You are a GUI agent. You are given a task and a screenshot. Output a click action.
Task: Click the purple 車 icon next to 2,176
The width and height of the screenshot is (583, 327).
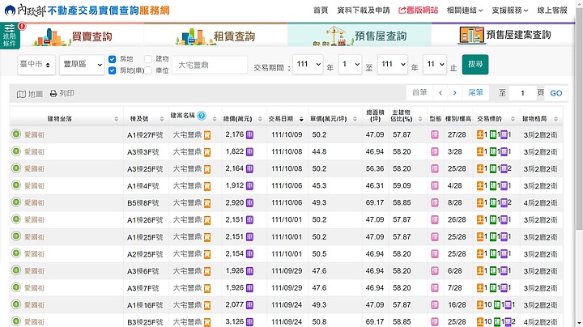point(249,134)
